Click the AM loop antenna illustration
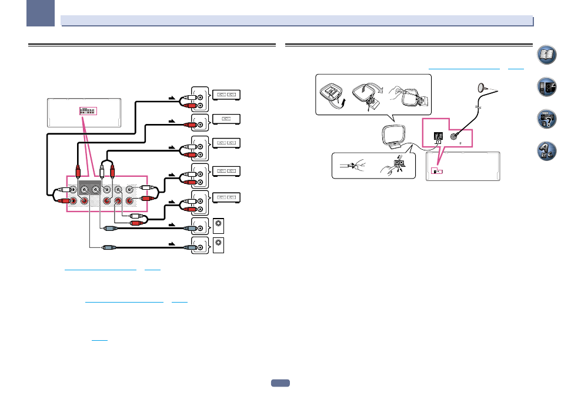561x396 pixels. point(393,136)
